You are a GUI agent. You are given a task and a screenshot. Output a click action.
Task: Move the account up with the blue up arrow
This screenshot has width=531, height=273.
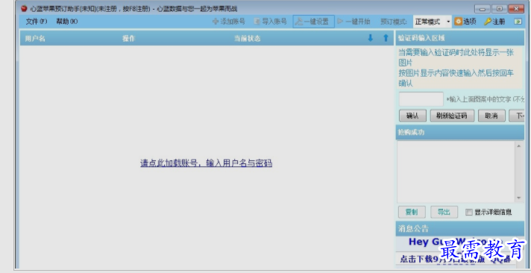[386, 38]
